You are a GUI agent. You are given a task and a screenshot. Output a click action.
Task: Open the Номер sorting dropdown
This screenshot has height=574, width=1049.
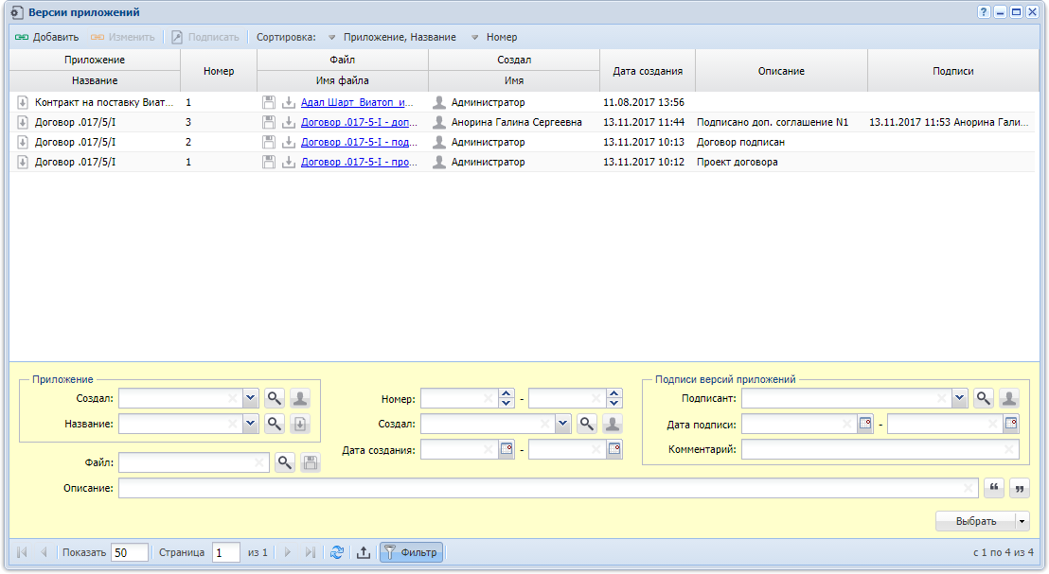coord(494,38)
